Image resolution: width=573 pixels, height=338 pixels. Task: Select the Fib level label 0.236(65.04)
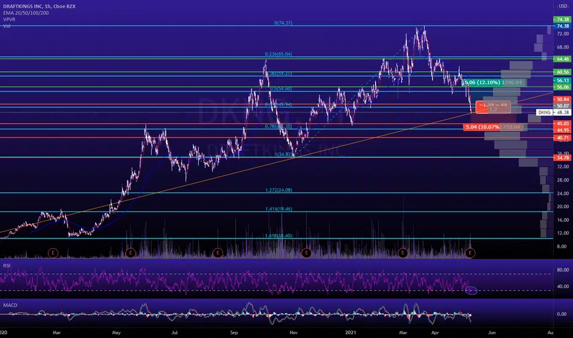pyautogui.click(x=279, y=54)
